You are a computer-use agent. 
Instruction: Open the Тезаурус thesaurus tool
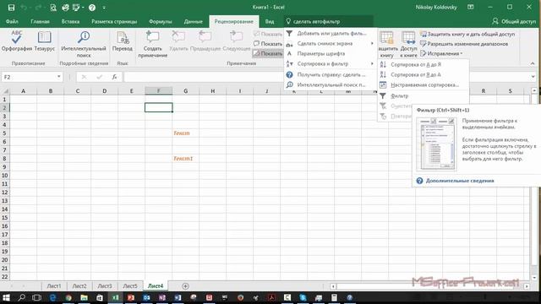coord(45,41)
